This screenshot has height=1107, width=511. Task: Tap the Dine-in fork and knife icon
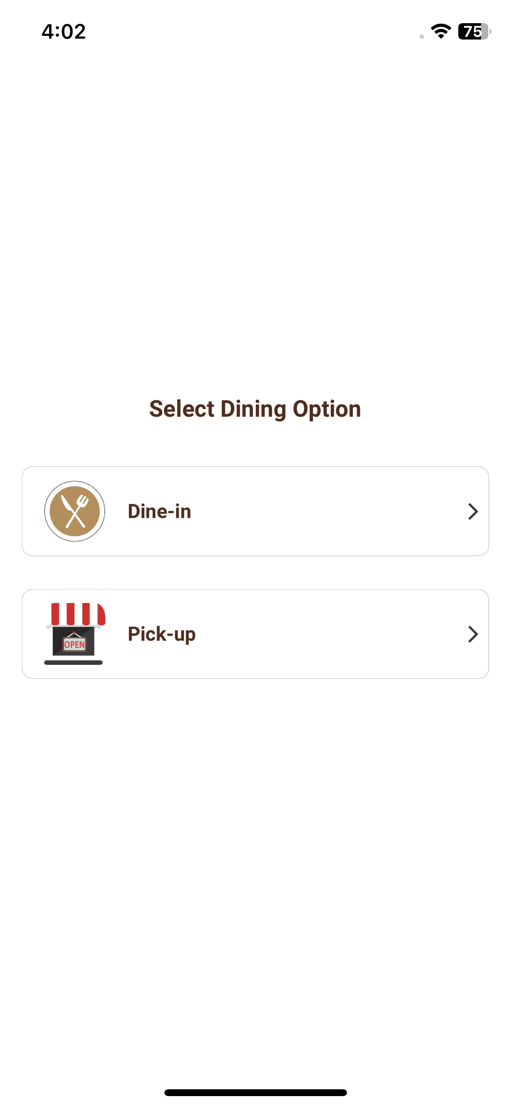click(74, 511)
